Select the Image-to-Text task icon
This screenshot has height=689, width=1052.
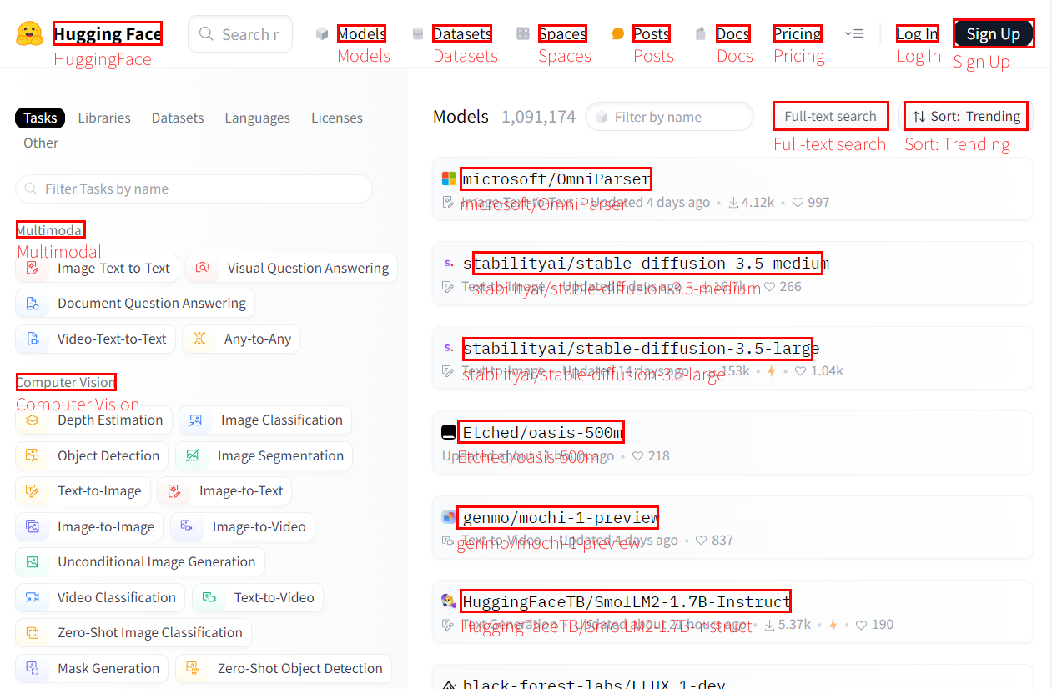click(174, 490)
